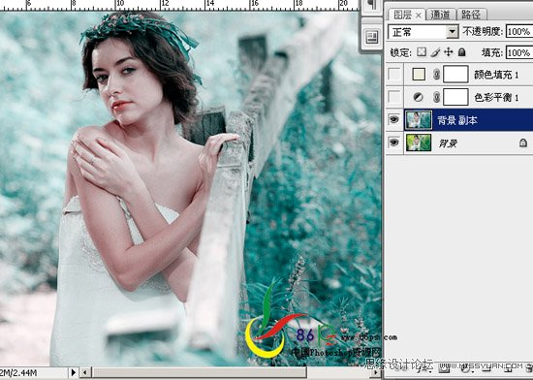The image size is (533, 380).
Task: Show the 色彩平衡 1 layer visibility box
Action: pos(394,97)
